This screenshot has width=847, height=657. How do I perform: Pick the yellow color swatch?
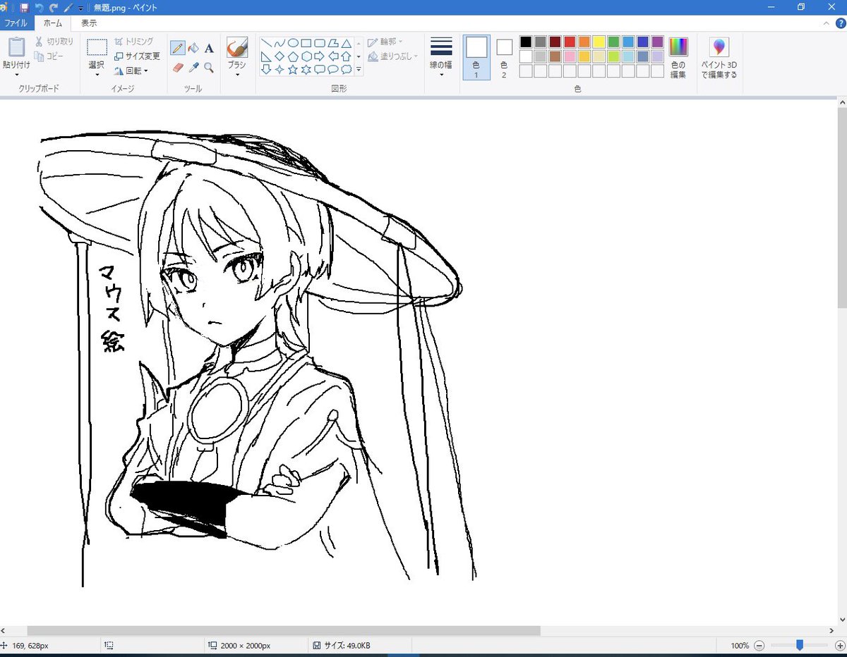(599, 42)
